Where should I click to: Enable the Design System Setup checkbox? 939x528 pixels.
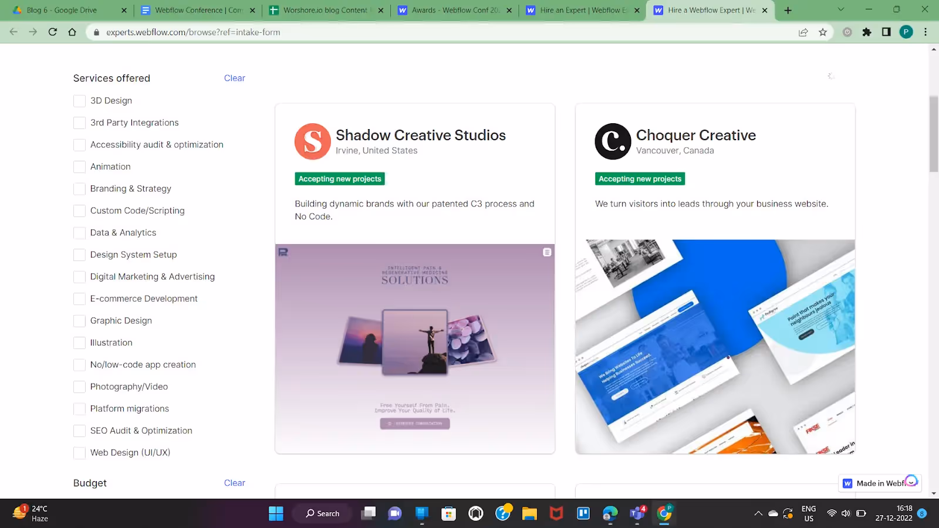tap(79, 255)
